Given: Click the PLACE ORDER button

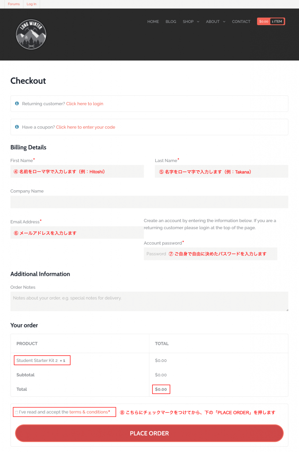Looking at the screenshot, I should tap(149, 433).
